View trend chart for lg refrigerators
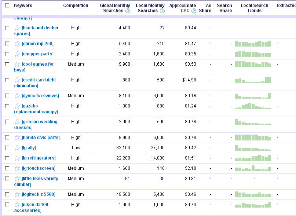Image resolution: width=296 pixels, height=216 pixels. (x=253, y=158)
